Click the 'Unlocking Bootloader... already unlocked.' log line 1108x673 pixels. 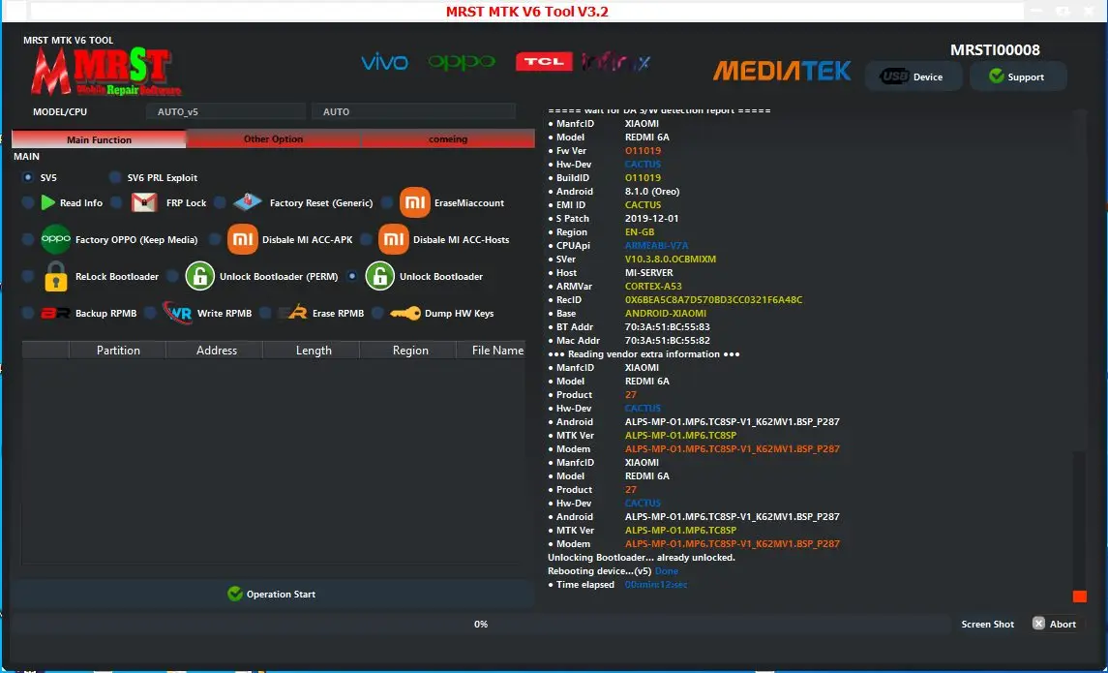(641, 557)
